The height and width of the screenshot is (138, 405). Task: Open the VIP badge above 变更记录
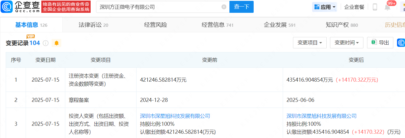click(30, 36)
